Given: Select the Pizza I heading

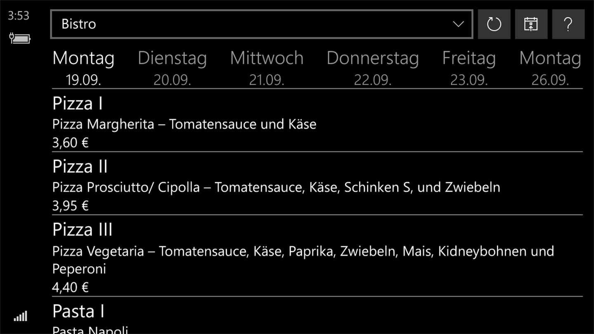Looking at the screenshot, I should (x=78, y=103).
